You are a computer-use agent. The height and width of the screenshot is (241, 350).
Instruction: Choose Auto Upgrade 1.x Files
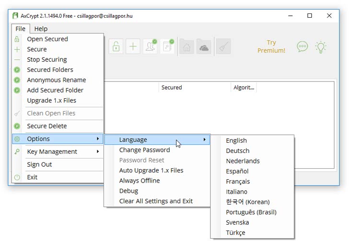157,171
